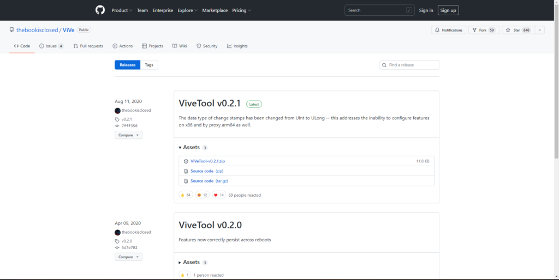Image resolution: width=559 pixels, height=280 pixels.
Task: Select the Tags toggle button
Action: (149, 65)
